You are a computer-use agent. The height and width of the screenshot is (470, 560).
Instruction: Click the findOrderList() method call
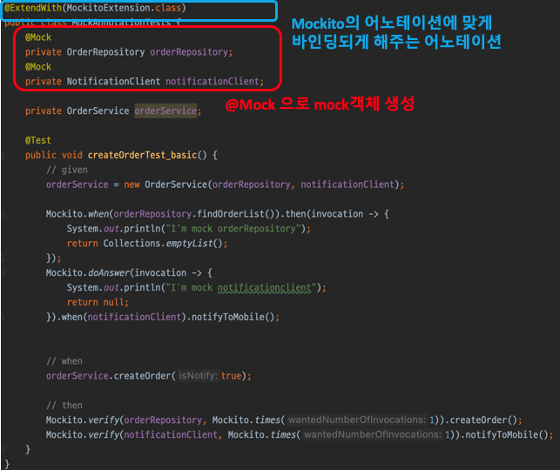[239, 214]
